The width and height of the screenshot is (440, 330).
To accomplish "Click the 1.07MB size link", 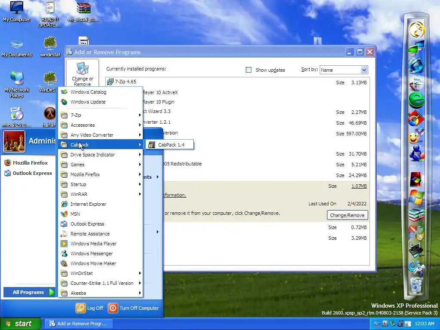I will 359,186.
